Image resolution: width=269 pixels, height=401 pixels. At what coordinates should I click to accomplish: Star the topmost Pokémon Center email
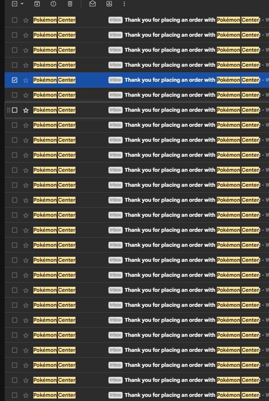(26, 20)
